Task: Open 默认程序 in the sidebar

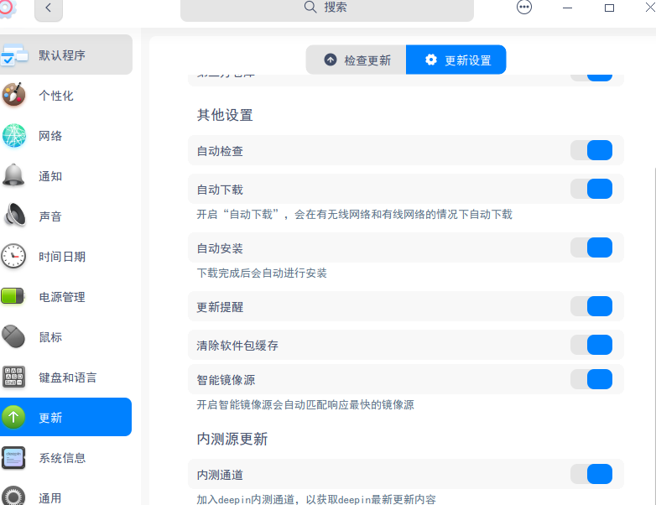Action: (x=66, y=55)
